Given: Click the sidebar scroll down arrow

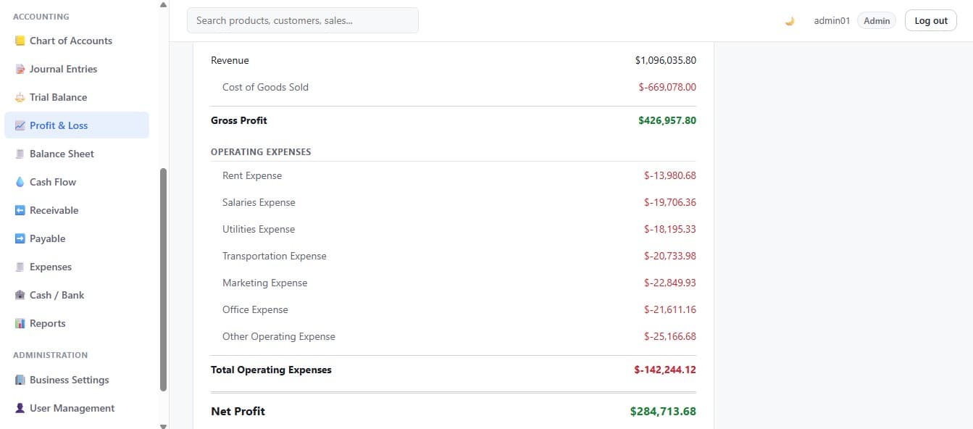Looking at the screenshot, I should point(163,425).
